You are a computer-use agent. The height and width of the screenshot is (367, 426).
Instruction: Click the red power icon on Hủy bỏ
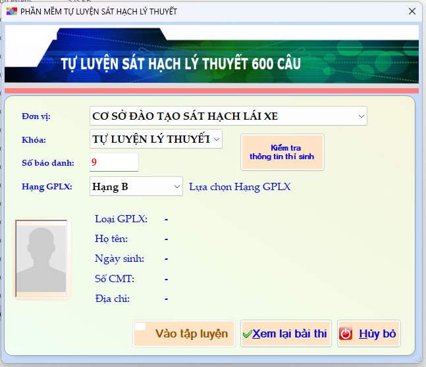(346, 333)
